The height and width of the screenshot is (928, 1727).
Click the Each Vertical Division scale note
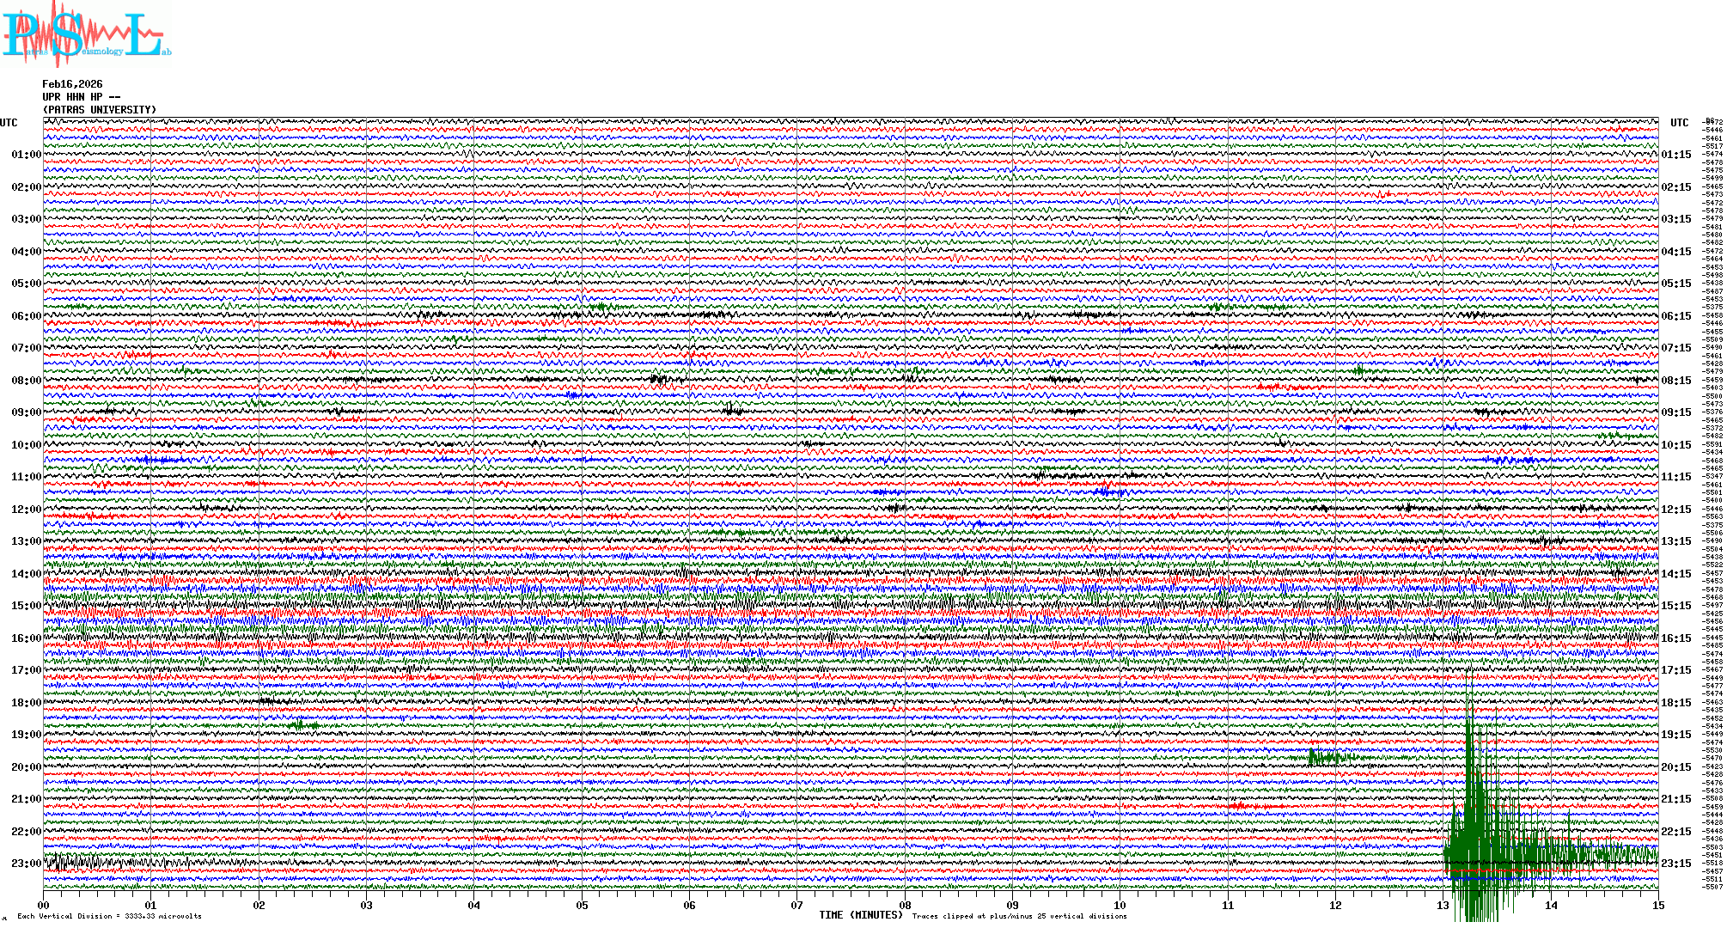[x=109, y=916]
